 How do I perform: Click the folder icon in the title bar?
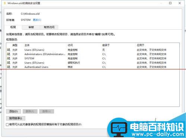point(5,3)
